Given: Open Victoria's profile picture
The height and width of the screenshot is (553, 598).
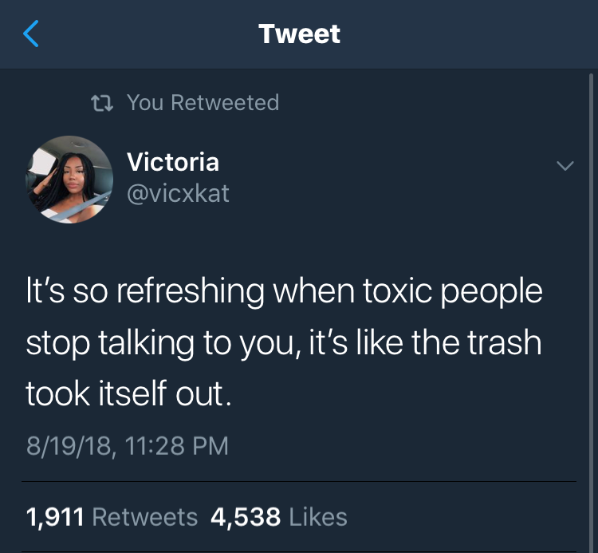Looking at the screenshot, I should [69, 180].
